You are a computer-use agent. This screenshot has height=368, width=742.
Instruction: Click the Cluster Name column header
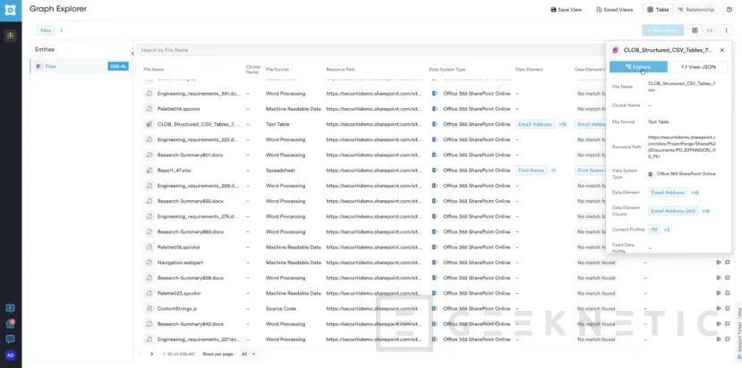tap(253, 70)
